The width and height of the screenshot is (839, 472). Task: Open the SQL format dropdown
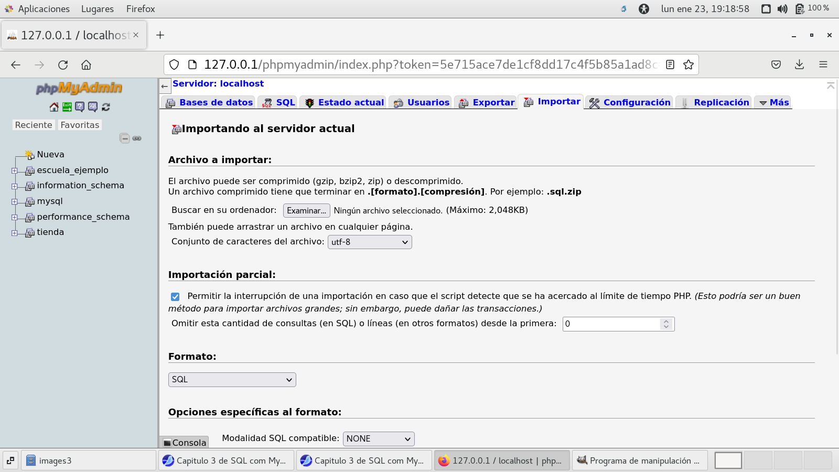click(232, 380)
